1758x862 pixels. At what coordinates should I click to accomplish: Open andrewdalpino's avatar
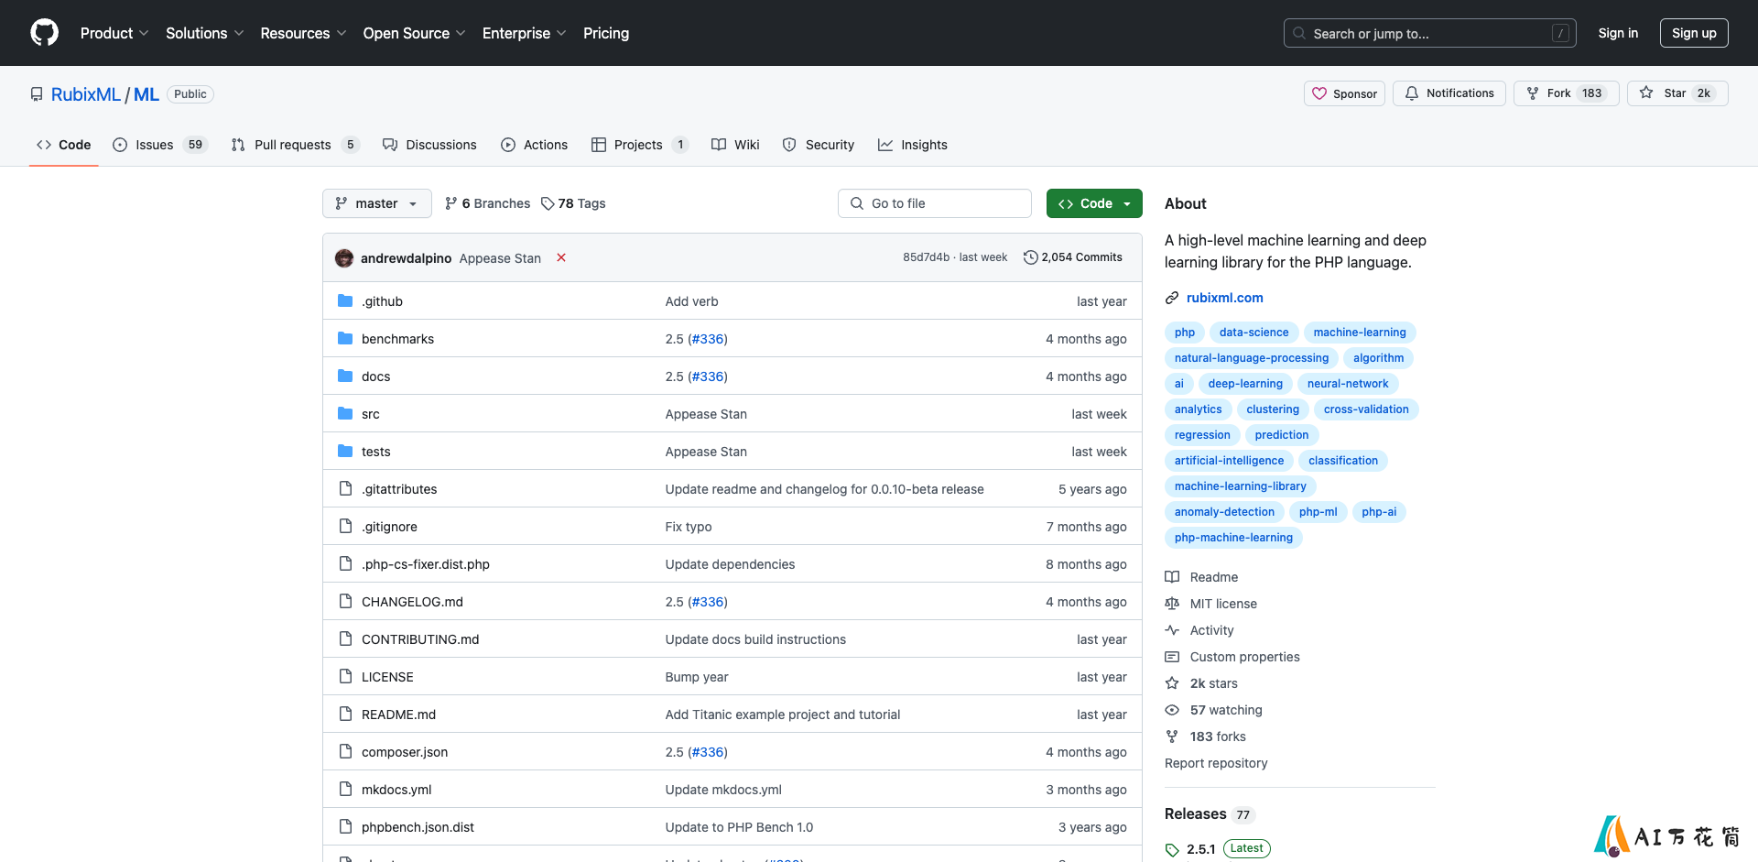click(344, 258)
